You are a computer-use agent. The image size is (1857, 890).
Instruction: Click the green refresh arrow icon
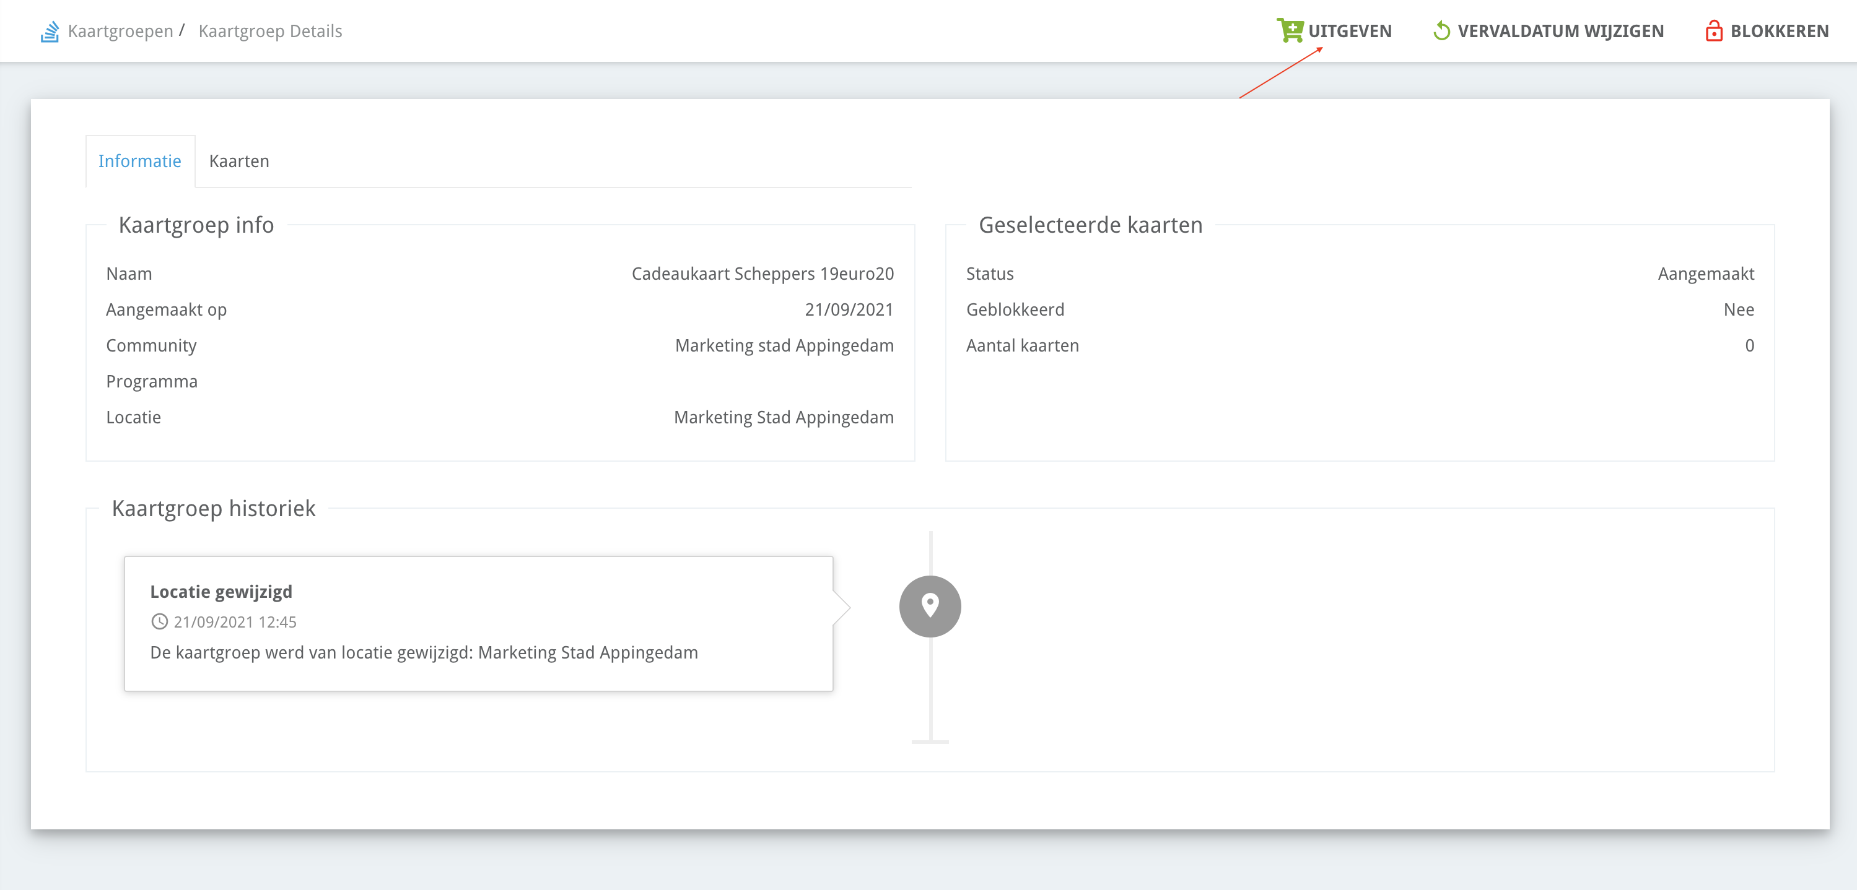(x=1442, y=31)
